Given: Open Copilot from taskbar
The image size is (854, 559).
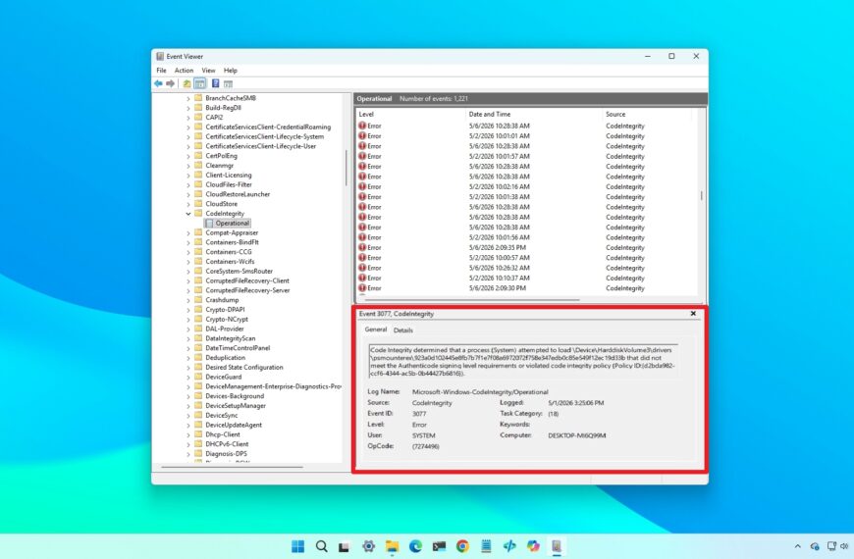Looking at the screenshot, I should pyautogui.click(x=533, y=546).
